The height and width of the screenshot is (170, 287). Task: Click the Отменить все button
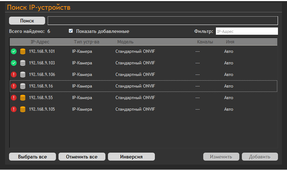tap(82, 157)
